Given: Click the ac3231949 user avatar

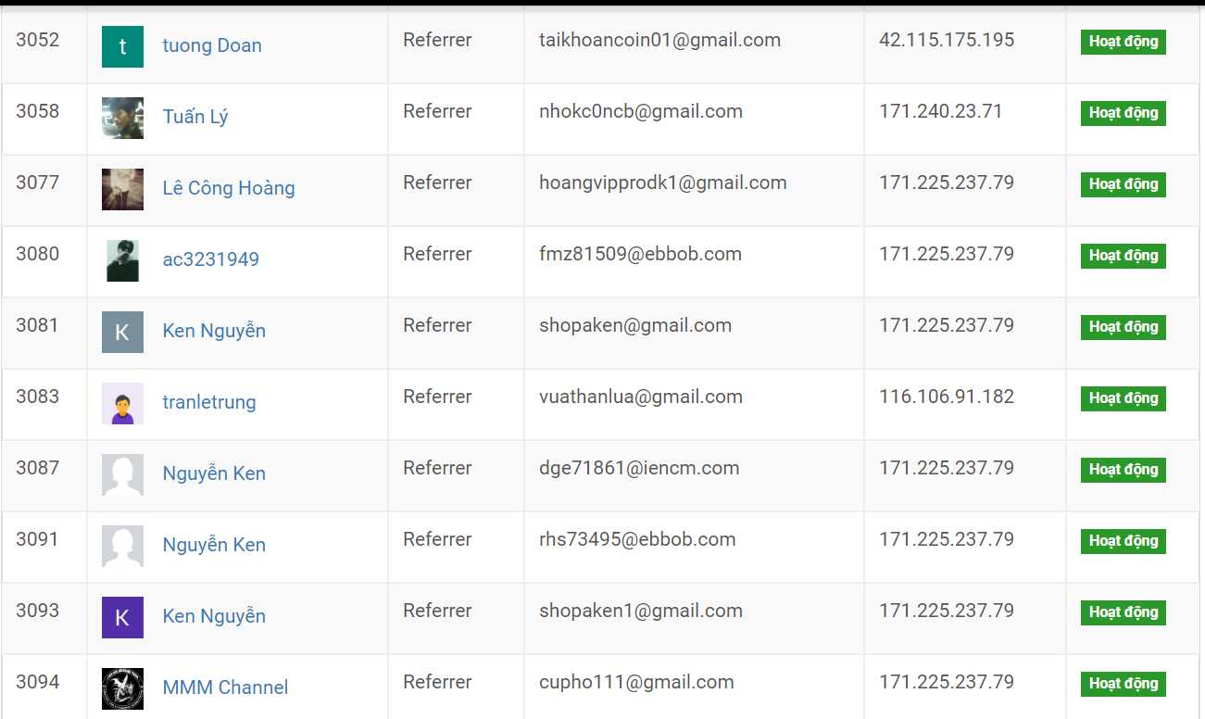Looking at the screenshot, I should point(122,260).
